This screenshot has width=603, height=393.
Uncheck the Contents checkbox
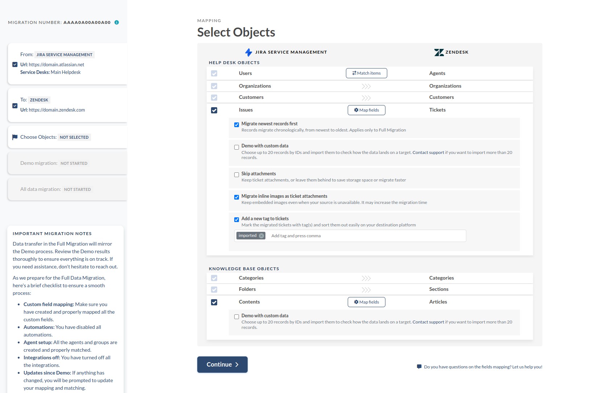click(x=214, y=302)
